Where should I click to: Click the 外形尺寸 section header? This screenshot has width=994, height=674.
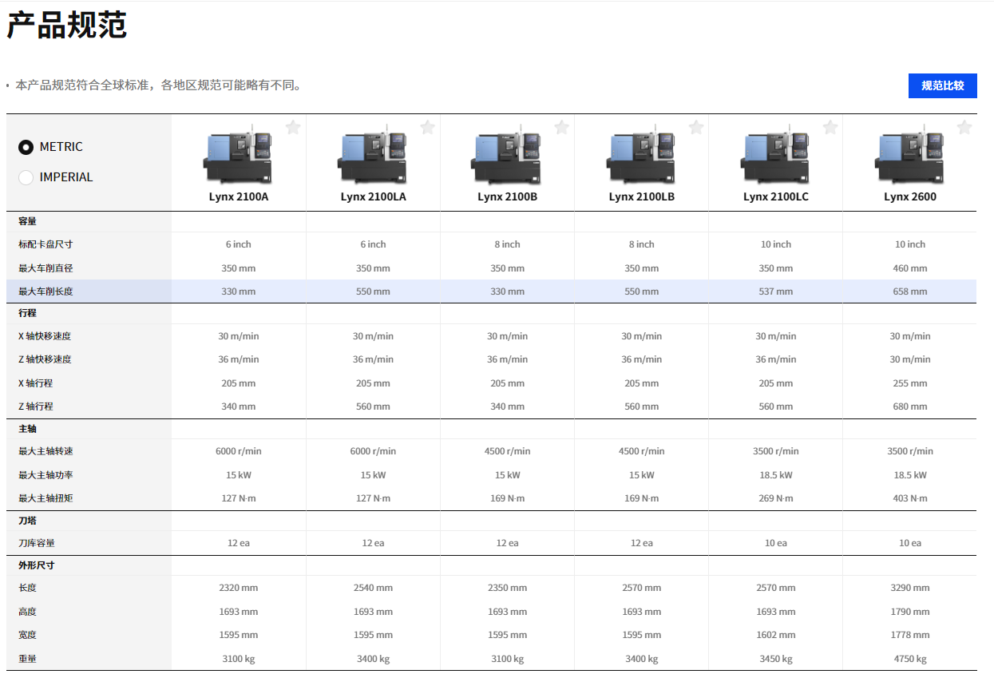point(37,565)
